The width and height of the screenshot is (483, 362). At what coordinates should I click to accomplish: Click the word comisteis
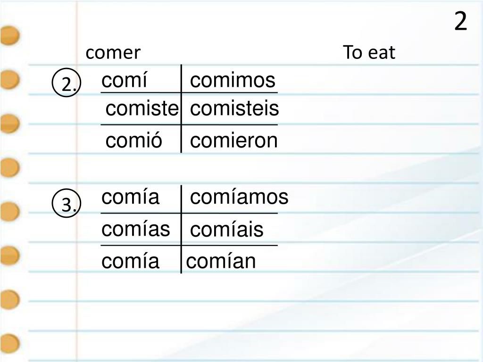coord(234,108)
